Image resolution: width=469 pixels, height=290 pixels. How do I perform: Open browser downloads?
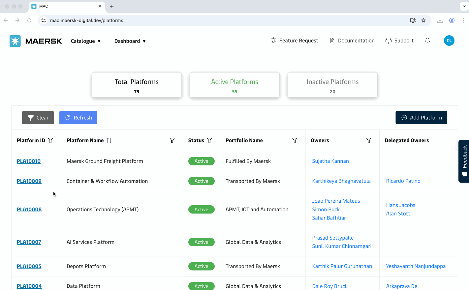(440, 20)
